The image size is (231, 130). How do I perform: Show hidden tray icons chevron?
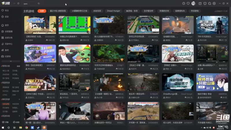(202, 128)
